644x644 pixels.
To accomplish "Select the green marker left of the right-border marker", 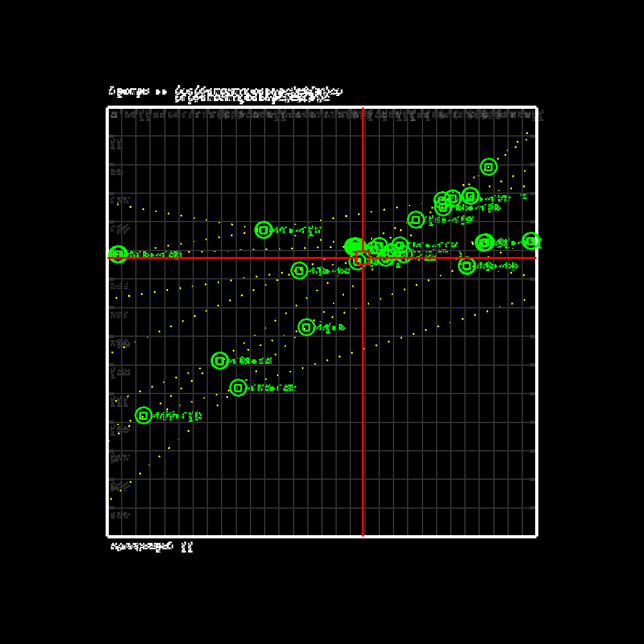I will (x=485, y=242).
